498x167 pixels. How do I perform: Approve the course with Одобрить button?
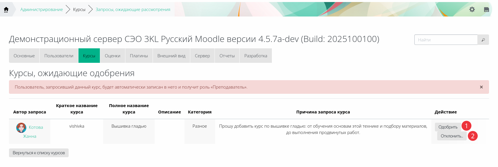pyautogui.click(x=448, y=127)
